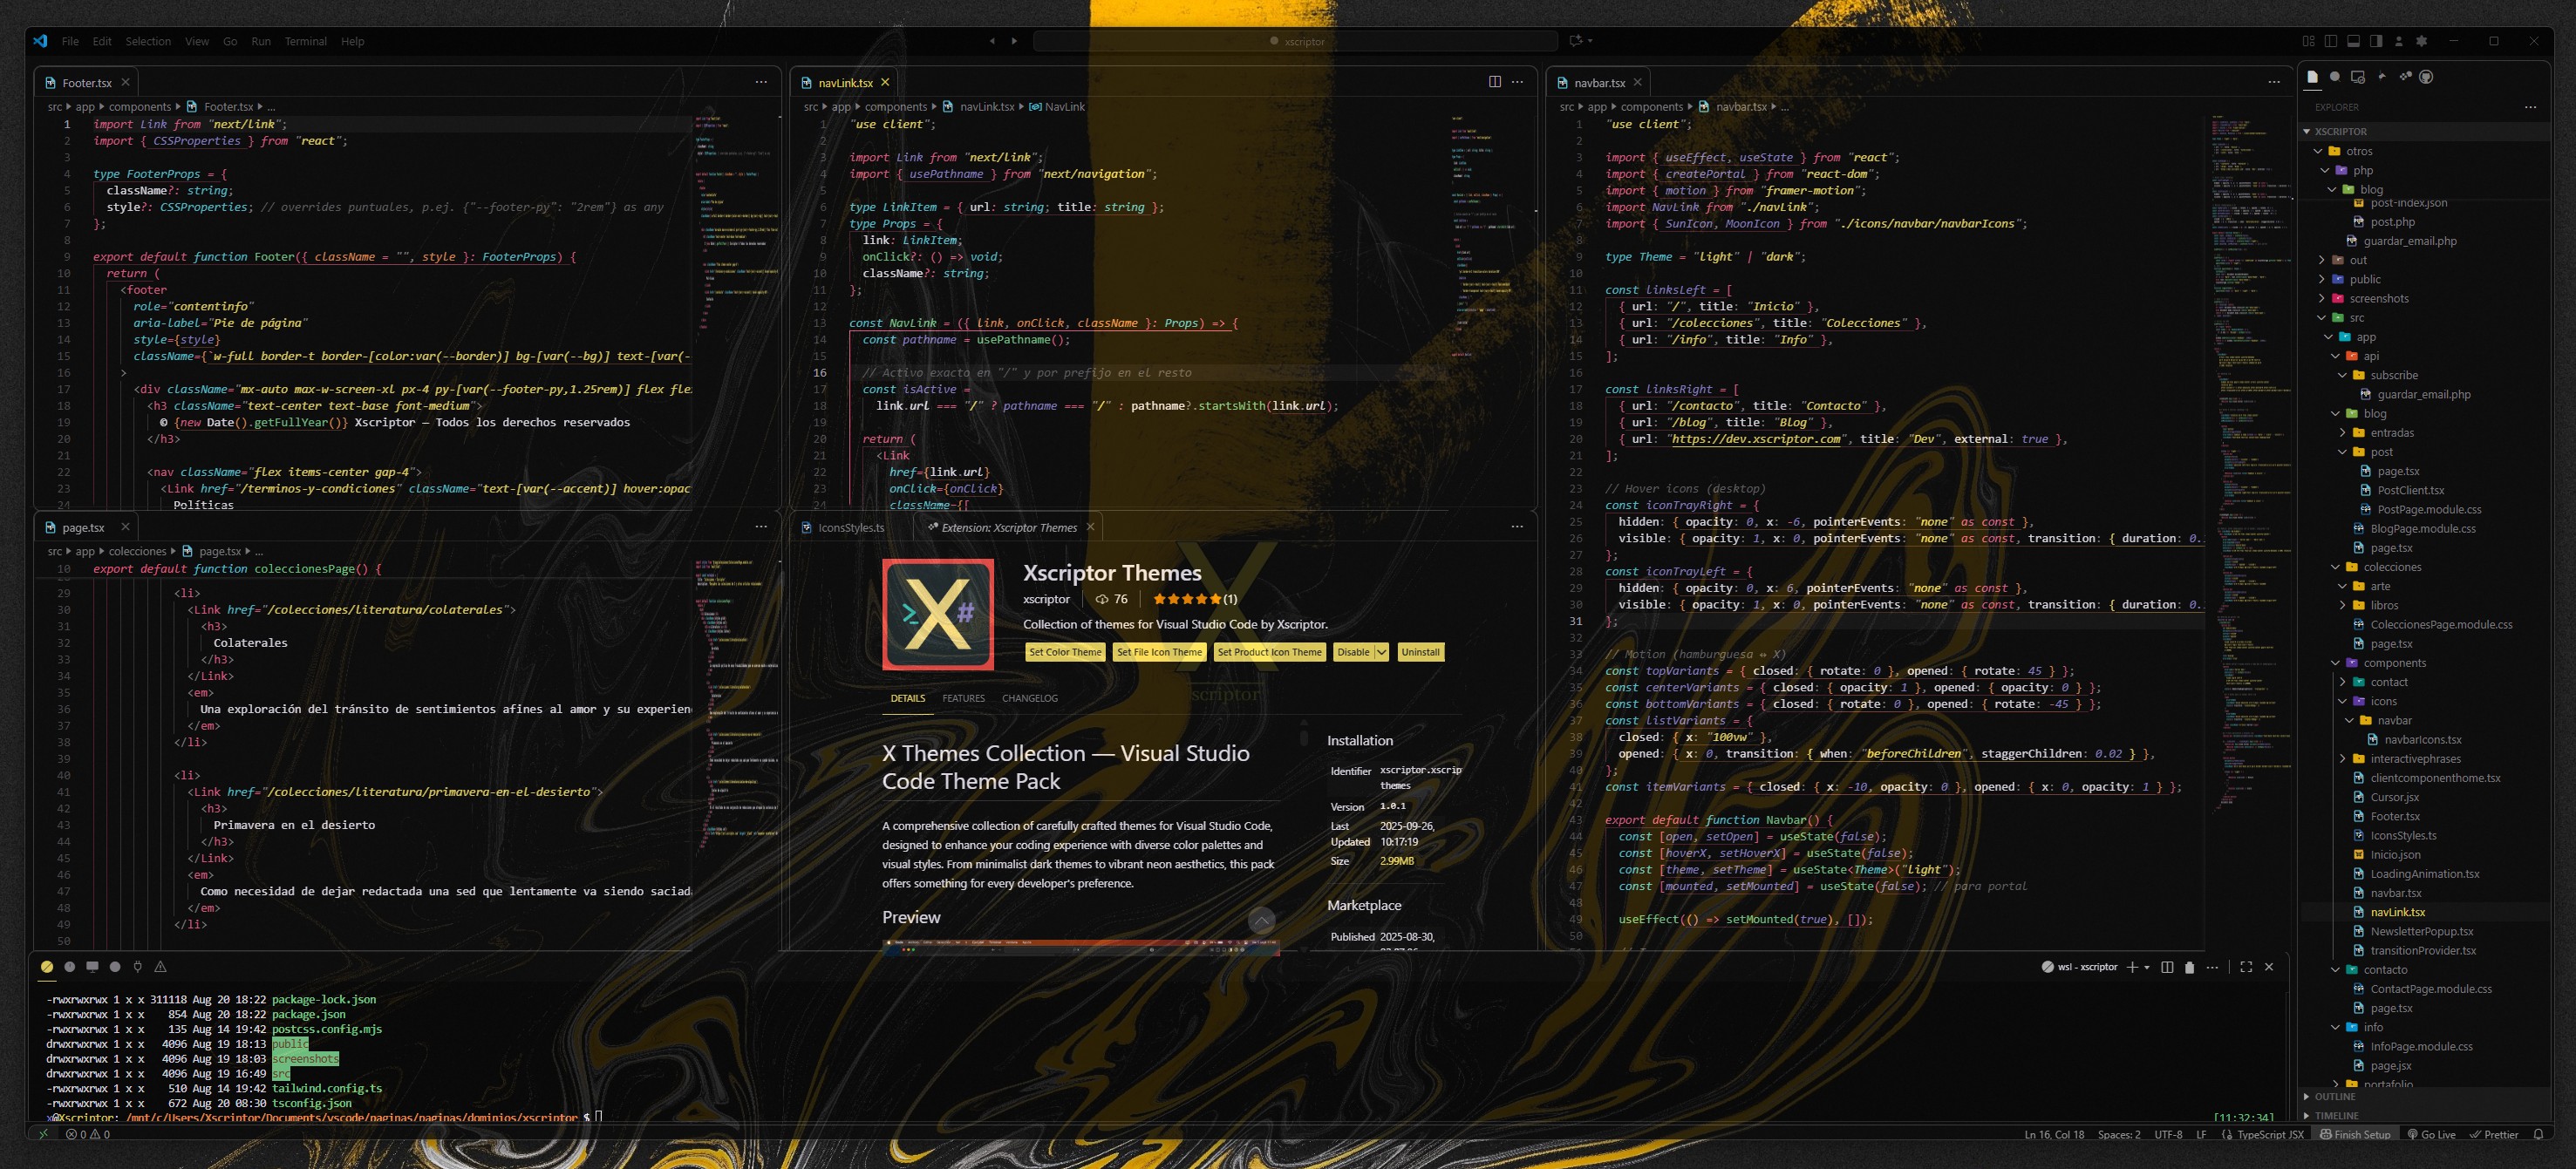Kill the terminal with trash icon
2576x1169 pixels.
(x=2190, y=967)
